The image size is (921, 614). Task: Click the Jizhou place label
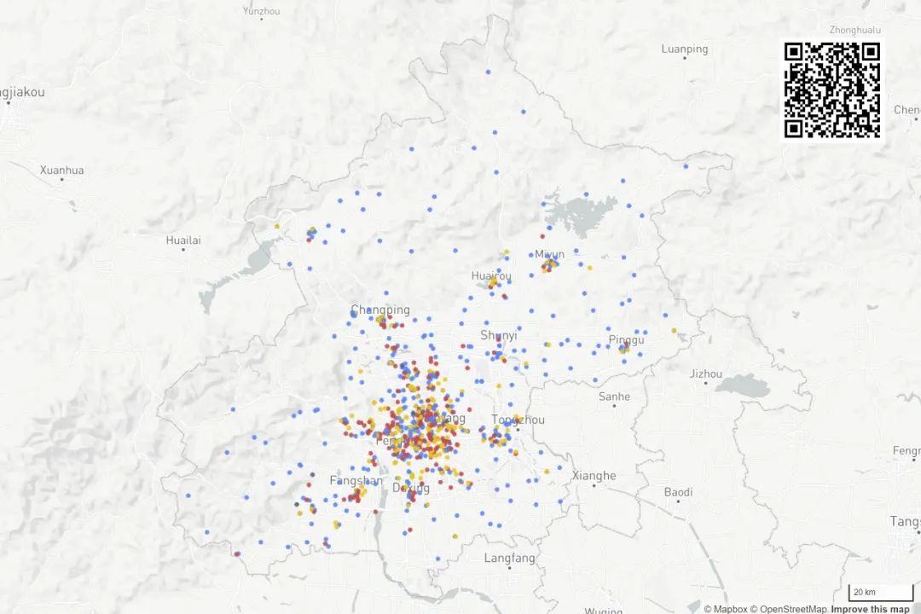click(706, 374)
